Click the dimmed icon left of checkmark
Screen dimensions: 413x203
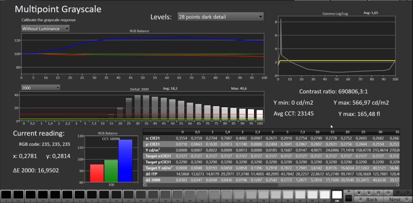coord(398,193)
